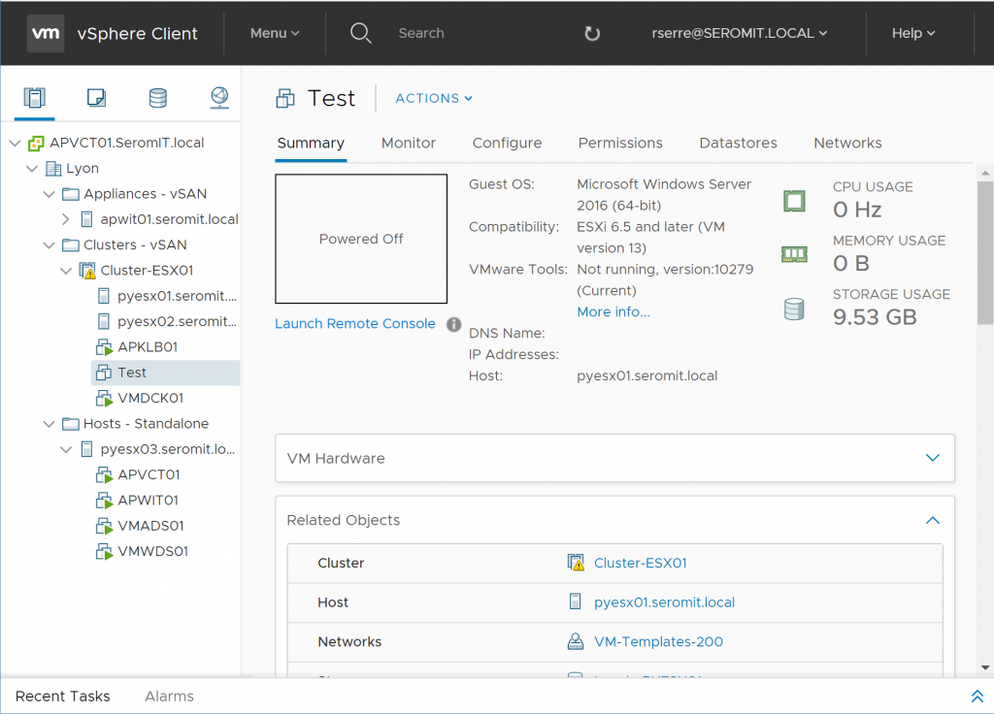Open the Storage inventory view icon
Screen dimensions: 994x714
point(157,97)
